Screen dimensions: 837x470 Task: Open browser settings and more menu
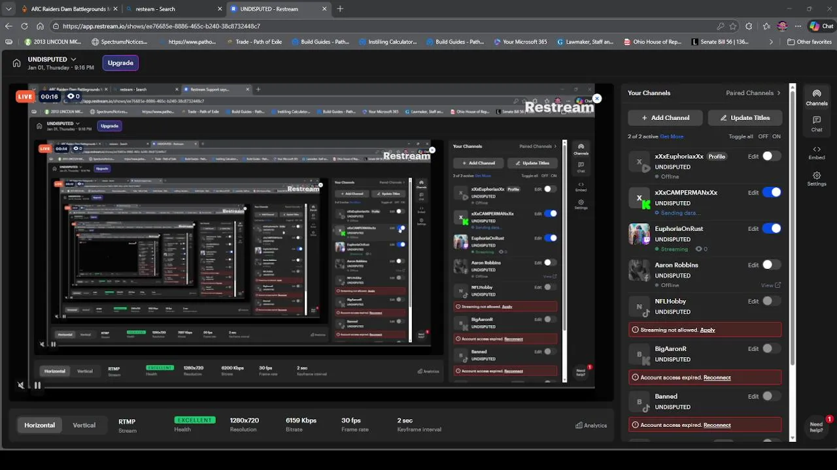click(798, 26)
